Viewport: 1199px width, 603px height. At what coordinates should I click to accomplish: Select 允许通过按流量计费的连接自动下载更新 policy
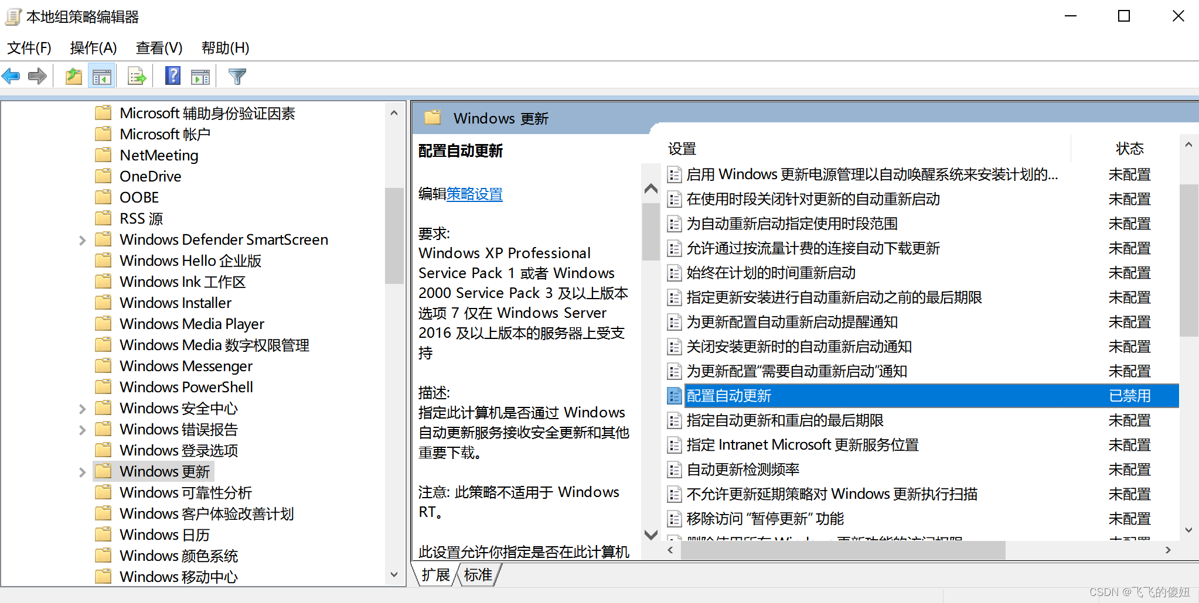(813, 248)
